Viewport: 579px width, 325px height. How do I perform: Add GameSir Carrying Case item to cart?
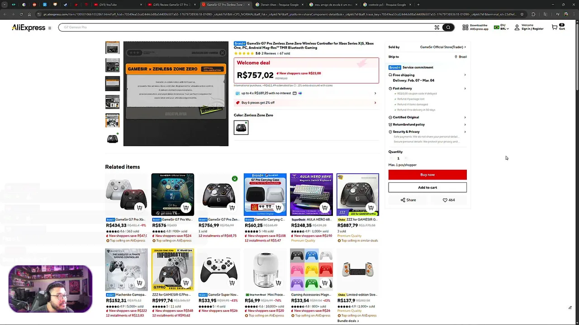(x=278, y=208)
